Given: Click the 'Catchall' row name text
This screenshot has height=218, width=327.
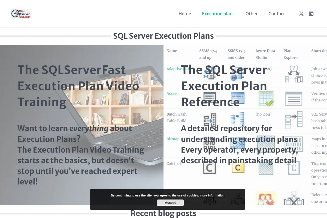Looking at the screenshot, I should [x=174, y=163].
